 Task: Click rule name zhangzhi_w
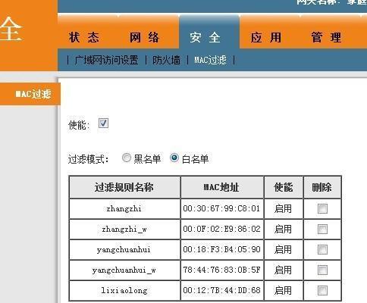pos(124,230)
